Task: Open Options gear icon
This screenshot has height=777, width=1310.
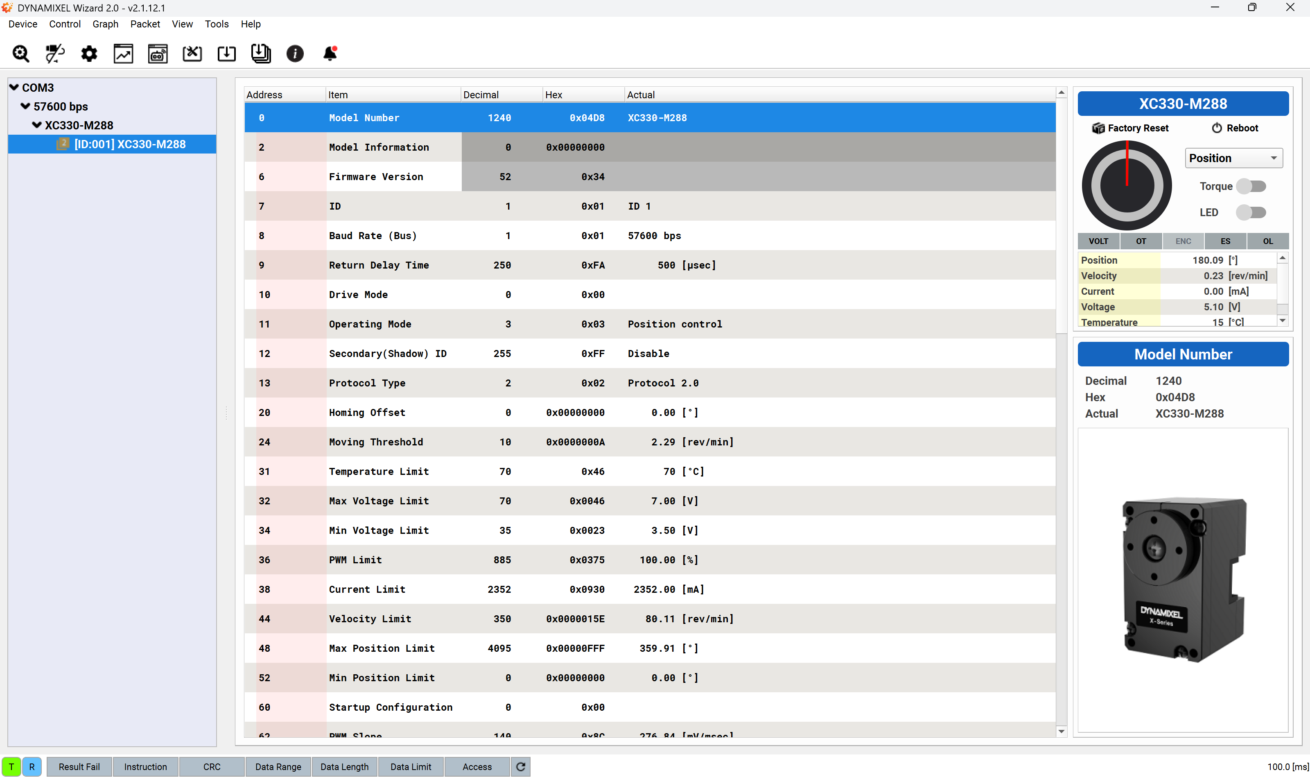Action: click(89, 53)
